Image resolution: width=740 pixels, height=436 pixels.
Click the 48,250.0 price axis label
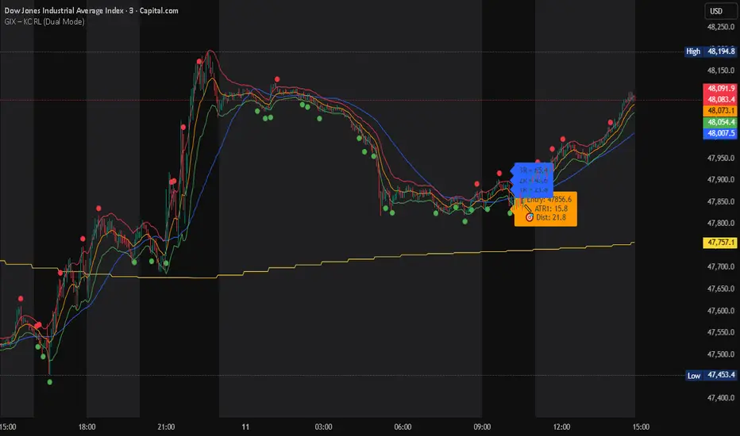pos(721,27)
